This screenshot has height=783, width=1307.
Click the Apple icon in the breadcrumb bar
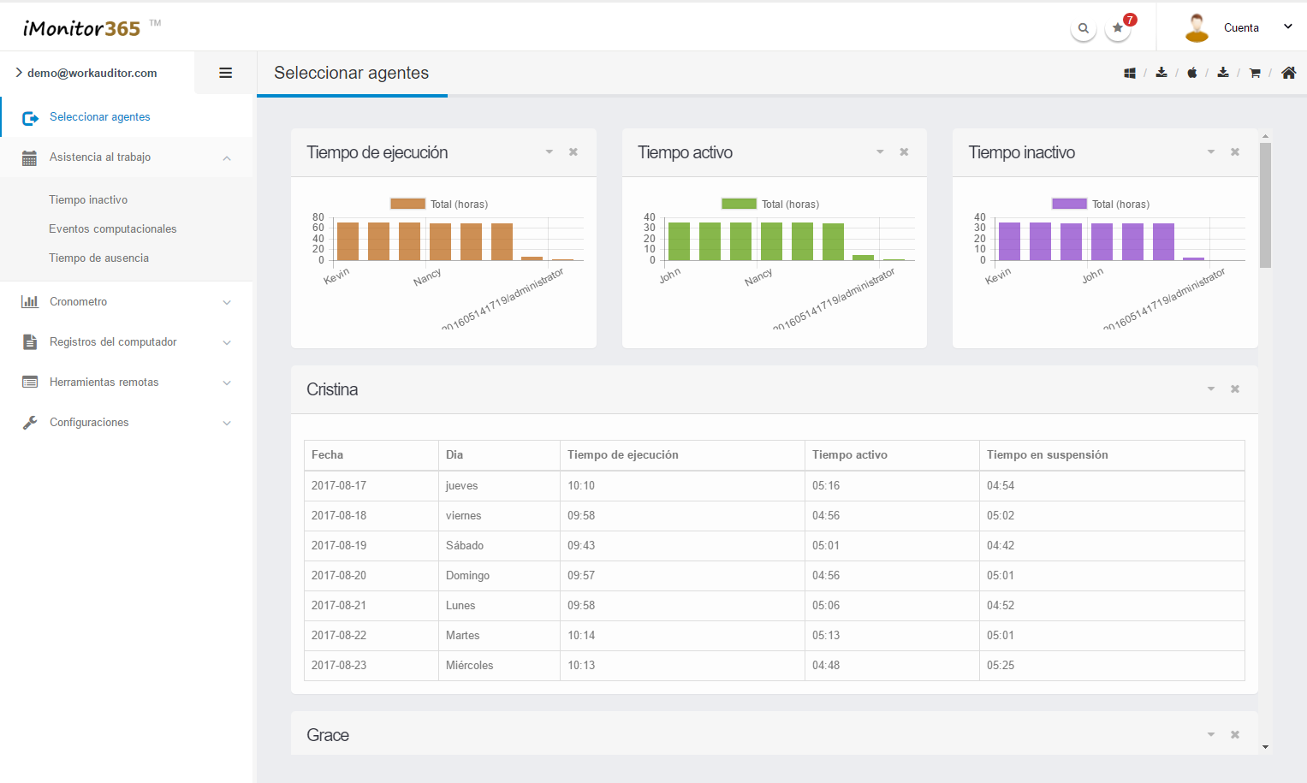pos(1191,74)
